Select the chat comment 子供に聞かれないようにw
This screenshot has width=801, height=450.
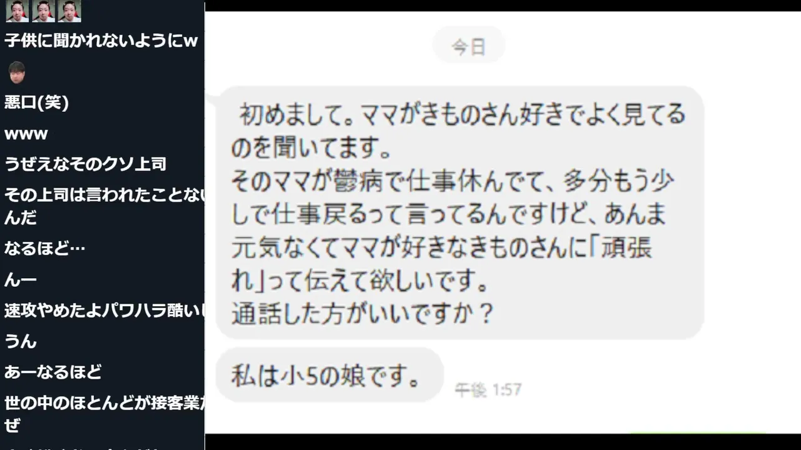[x=101, y=41]
